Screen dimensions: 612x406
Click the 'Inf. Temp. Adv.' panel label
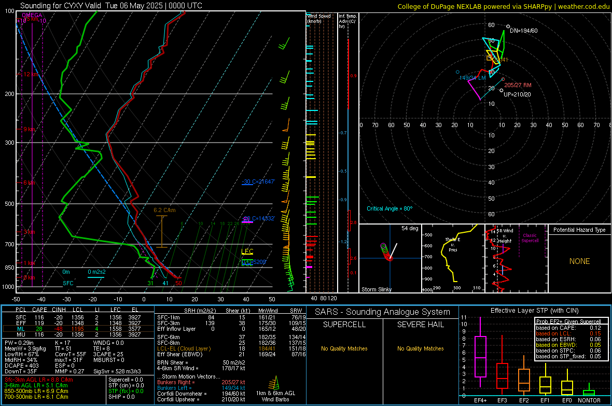[347, 21]
